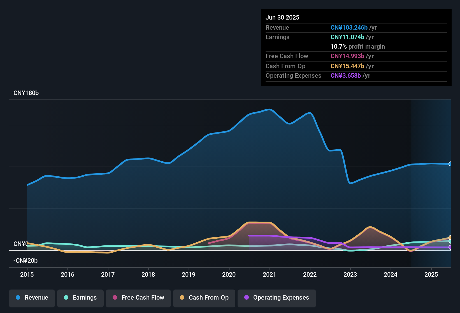The height and width of the screenshot is (313, 460).
Task: Select the 2025 year label
Action: [x=431, y=275]
